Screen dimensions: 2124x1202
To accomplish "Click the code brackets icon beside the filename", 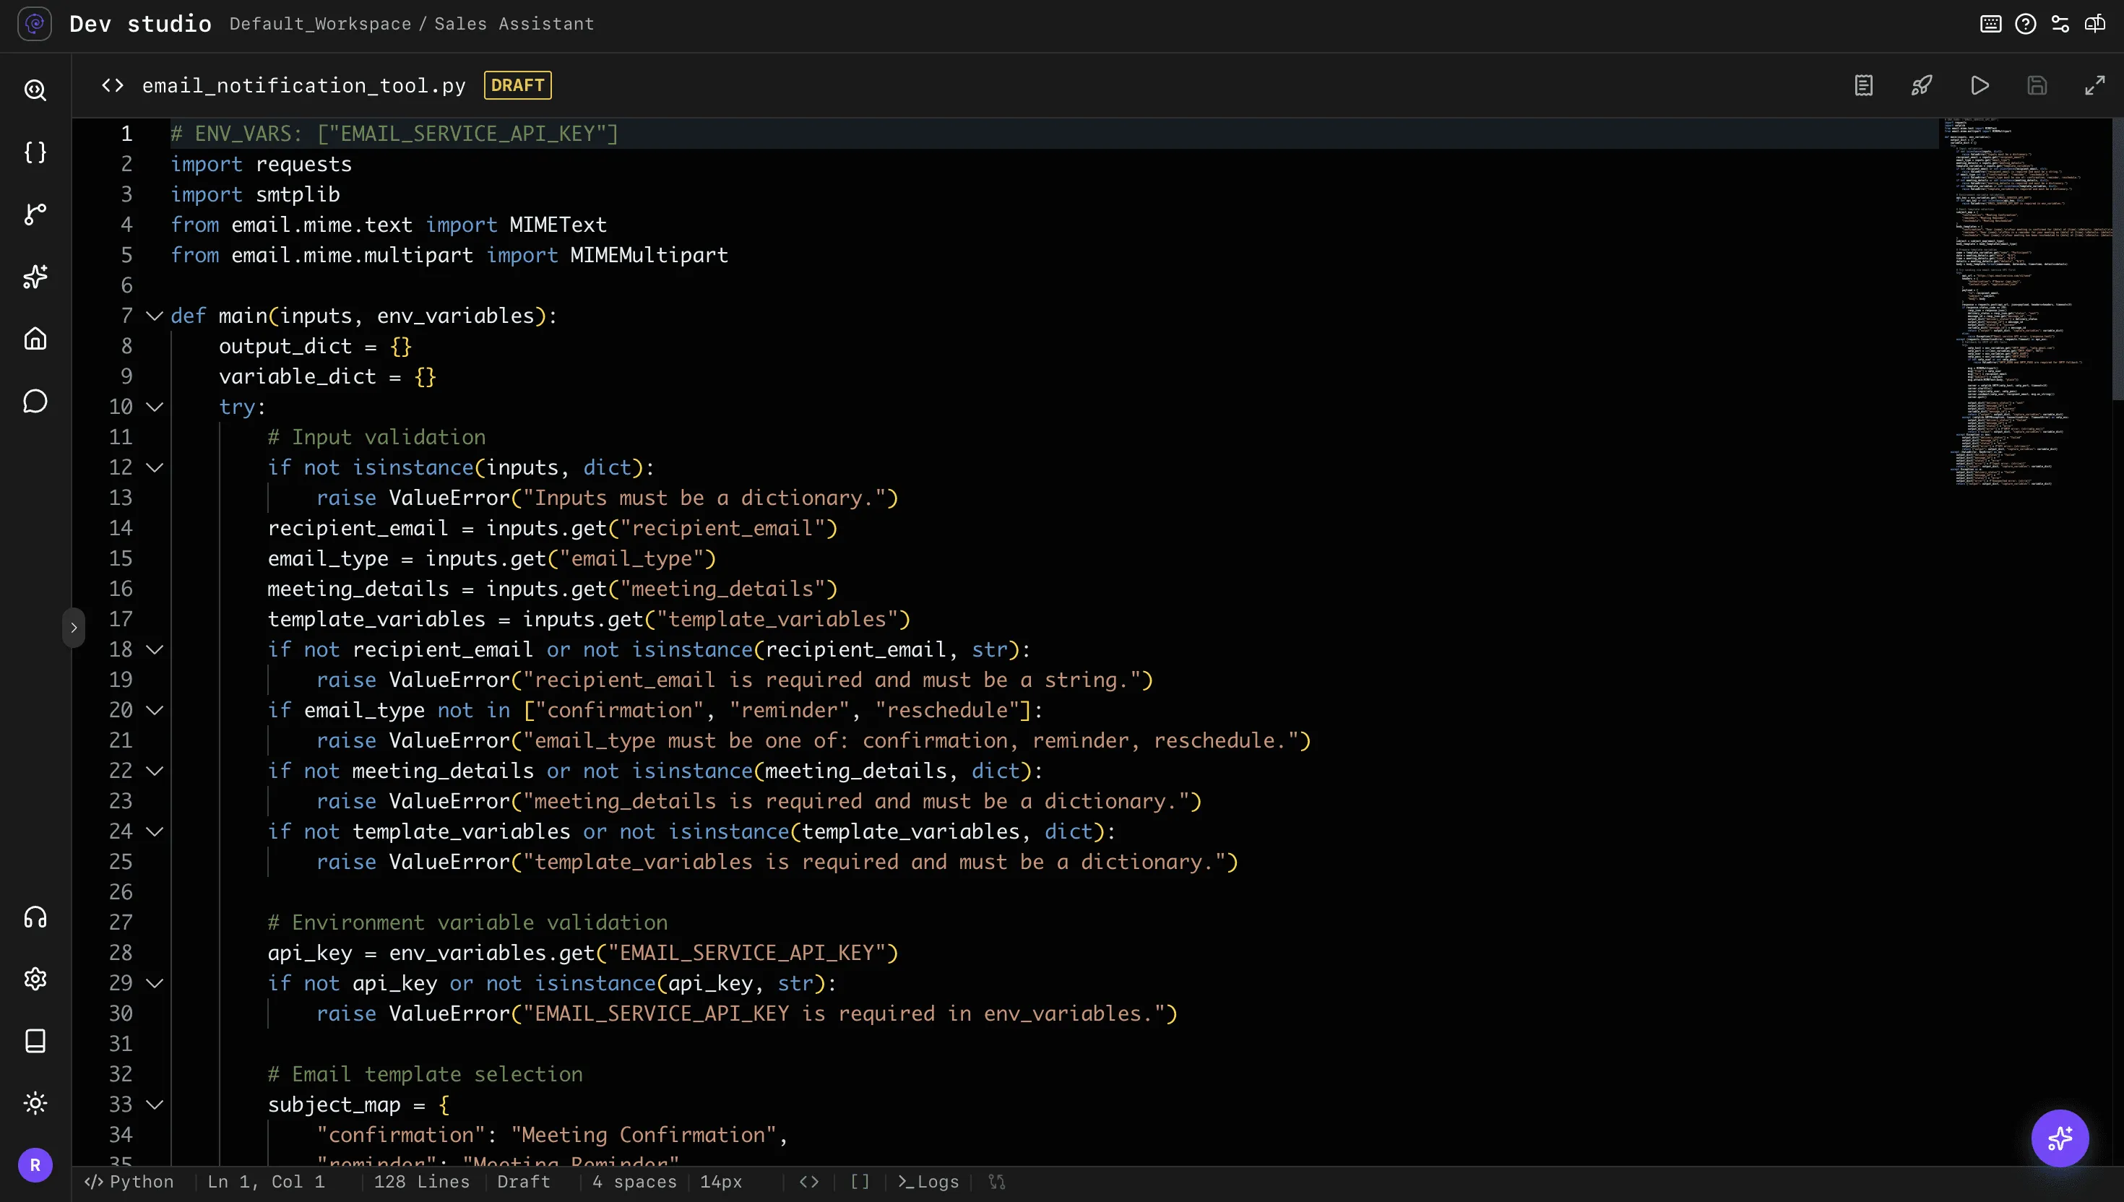I will pos(112,85).
